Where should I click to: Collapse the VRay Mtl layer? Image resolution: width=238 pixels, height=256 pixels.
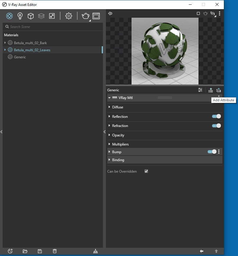tap(109, 98)
